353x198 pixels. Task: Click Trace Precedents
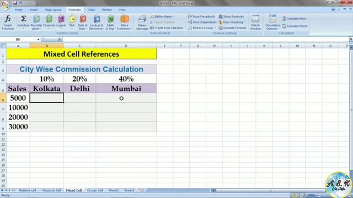201,16
